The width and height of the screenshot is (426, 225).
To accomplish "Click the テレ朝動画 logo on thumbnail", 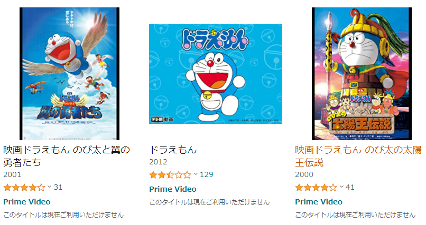I will pyautogui.click(x=162, y=119).
